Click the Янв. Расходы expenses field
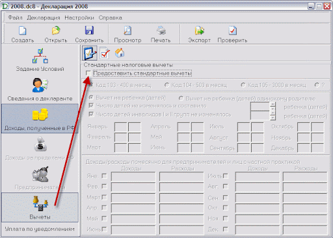Viewport: 333px width, 238px height. [181, 176]
